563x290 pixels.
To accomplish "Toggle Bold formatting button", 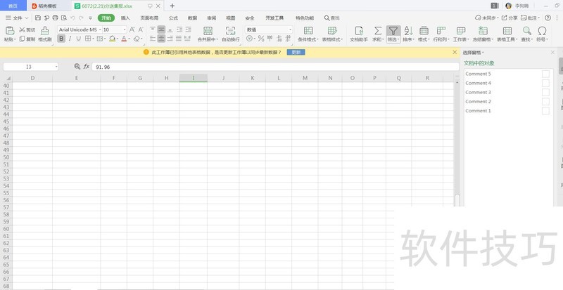I will (x=61, y=39).
